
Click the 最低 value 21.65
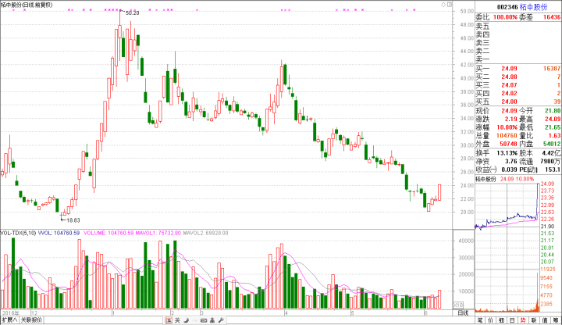click(x=553, y=127)
